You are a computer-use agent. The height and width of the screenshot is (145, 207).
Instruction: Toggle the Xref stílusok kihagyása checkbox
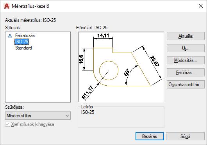tap(8, 124)
